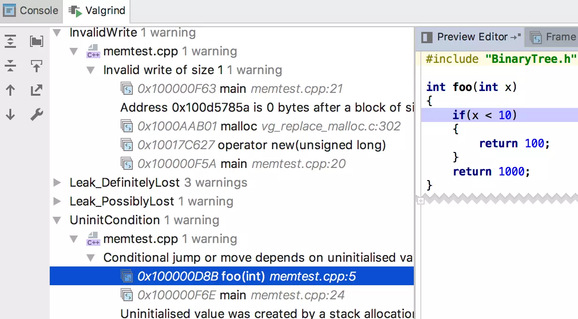
Task: Open the wrench settings icon
Action: (x=37, y=114)
